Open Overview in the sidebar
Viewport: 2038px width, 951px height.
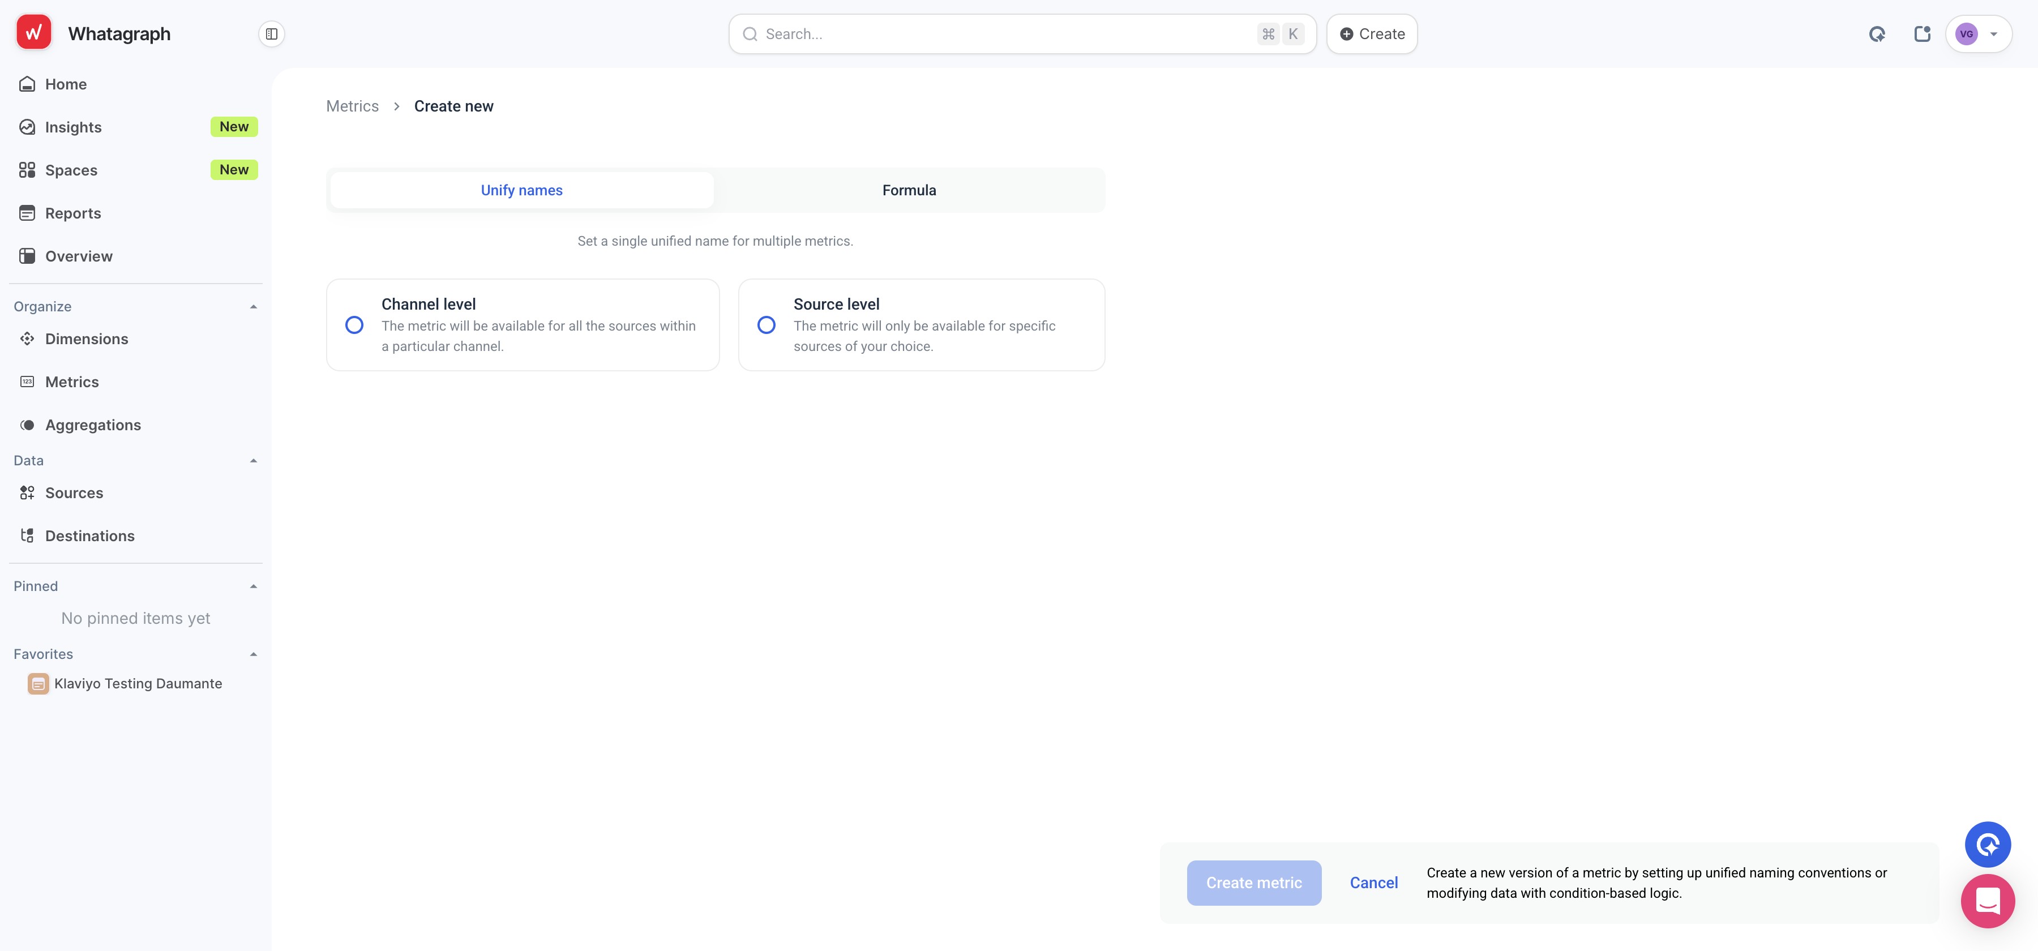[135, 255]
